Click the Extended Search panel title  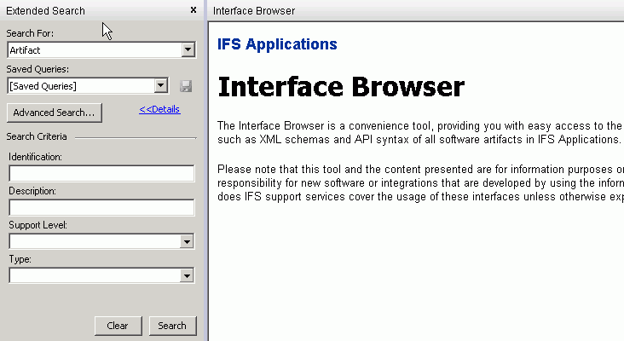[x=45, y=11]
